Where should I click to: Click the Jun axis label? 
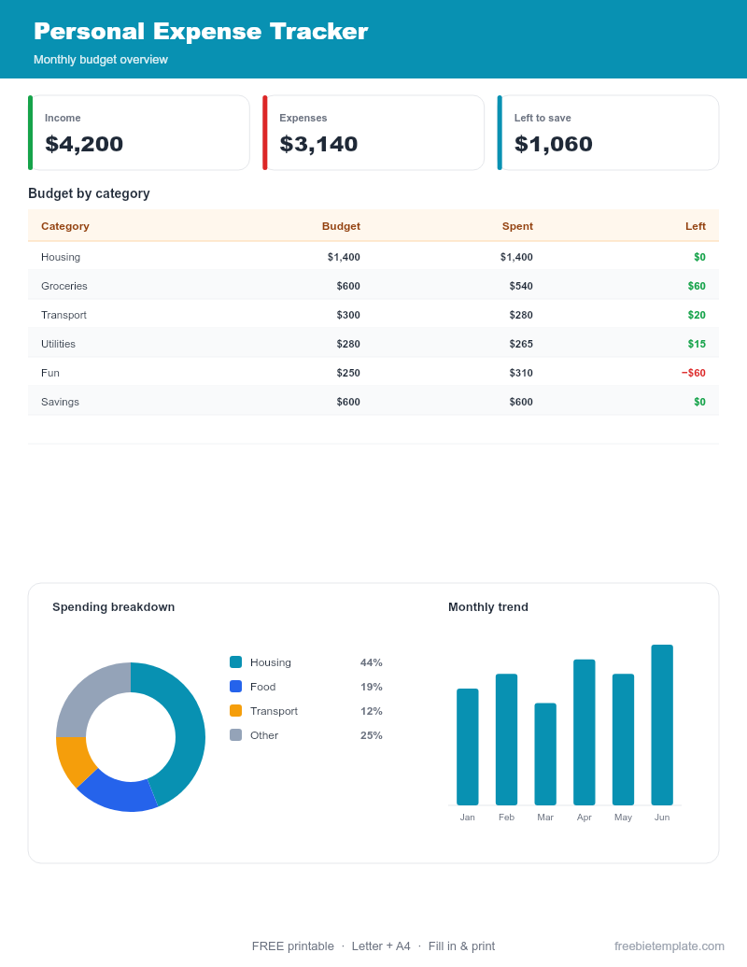point(662,818)
